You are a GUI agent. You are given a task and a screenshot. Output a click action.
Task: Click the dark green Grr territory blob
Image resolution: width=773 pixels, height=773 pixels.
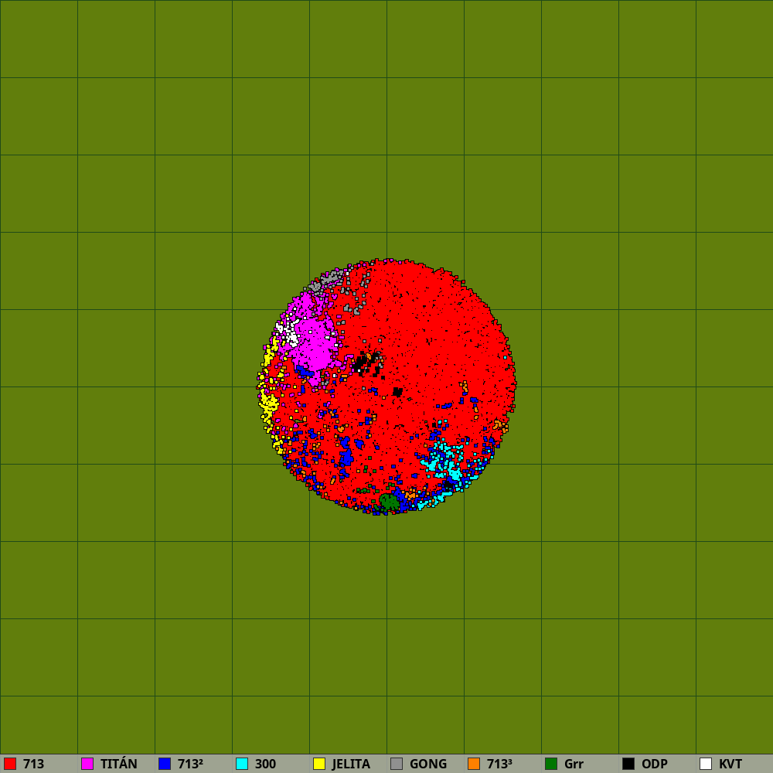tap(389, 502)
